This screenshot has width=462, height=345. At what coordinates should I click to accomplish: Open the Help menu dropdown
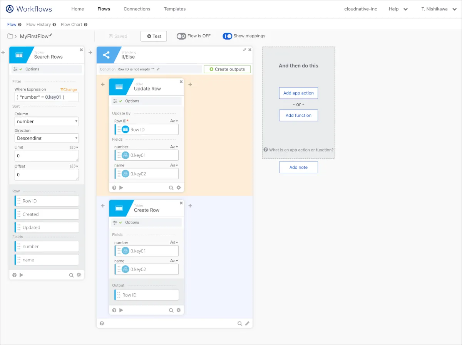(x=398, y=9)
